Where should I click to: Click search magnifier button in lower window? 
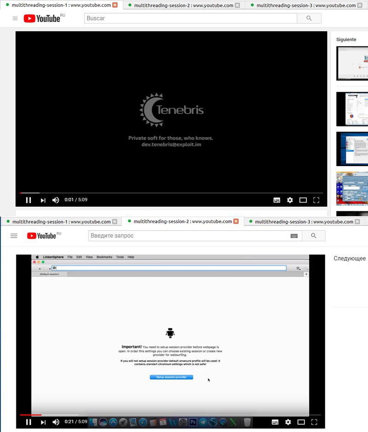(314, 236)
